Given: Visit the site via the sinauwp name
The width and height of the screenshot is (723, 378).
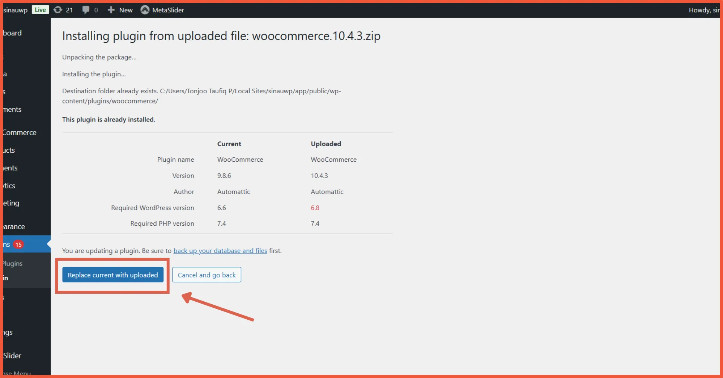Looking at the screenshot, I should tap(15, 10).
